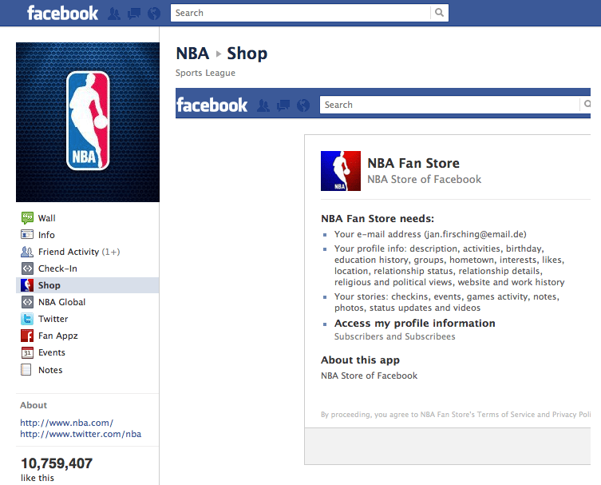Screen dimensions: 601x485
Task: Click the NBA Fan Store app title
Action: [413, 163]
